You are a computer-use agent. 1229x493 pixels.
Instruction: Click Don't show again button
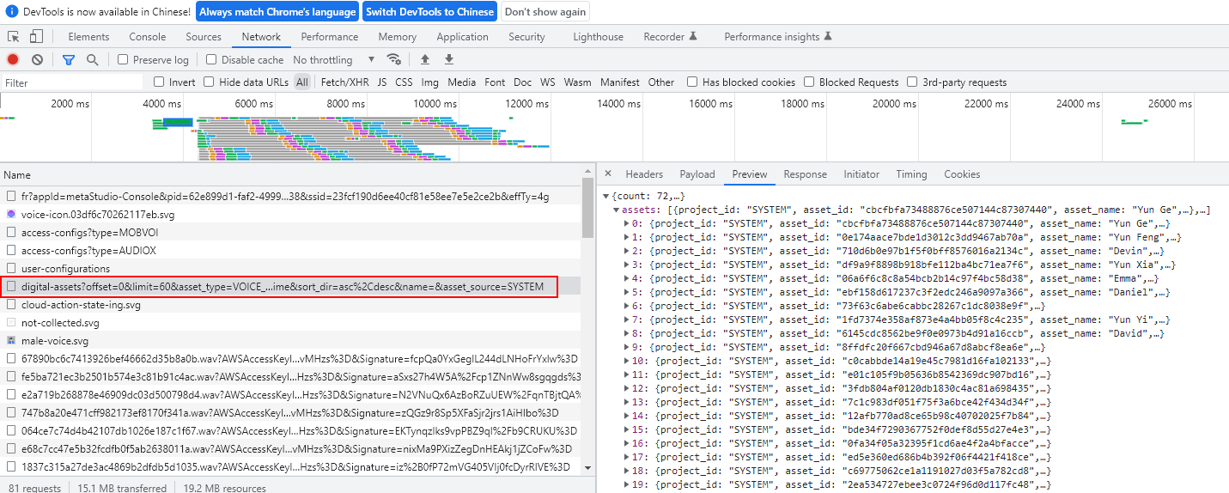545,12
